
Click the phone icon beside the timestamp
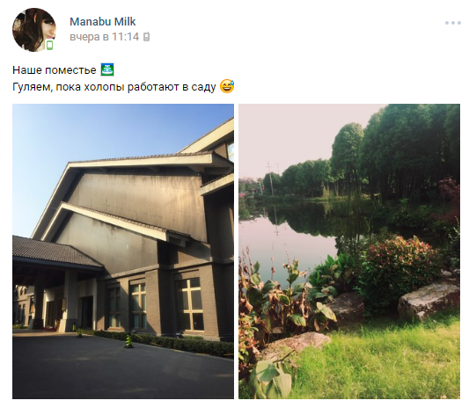pos(146,37)
